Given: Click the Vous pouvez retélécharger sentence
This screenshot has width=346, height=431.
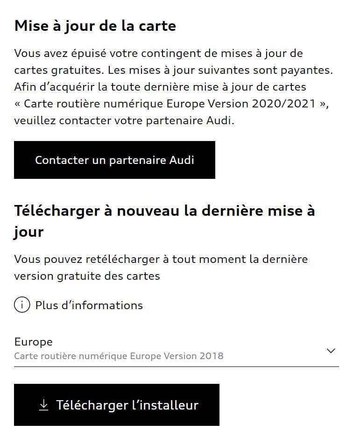Looking at the screenshot, I should pyautogui.click(x=161, y=259).
